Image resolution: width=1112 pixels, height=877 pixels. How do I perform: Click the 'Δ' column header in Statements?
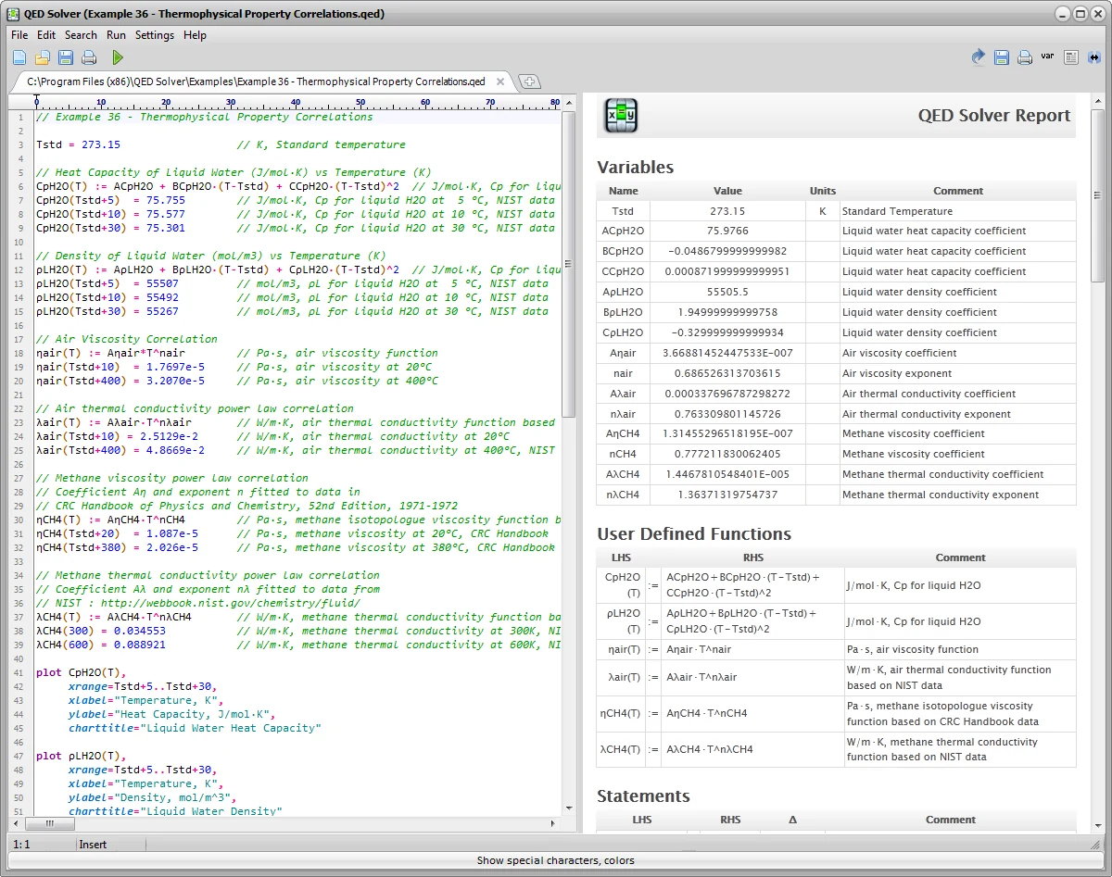point(791,820)
